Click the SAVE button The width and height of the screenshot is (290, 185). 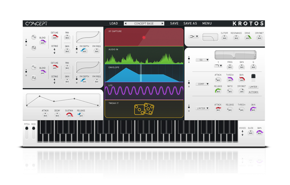coord(174,23)
